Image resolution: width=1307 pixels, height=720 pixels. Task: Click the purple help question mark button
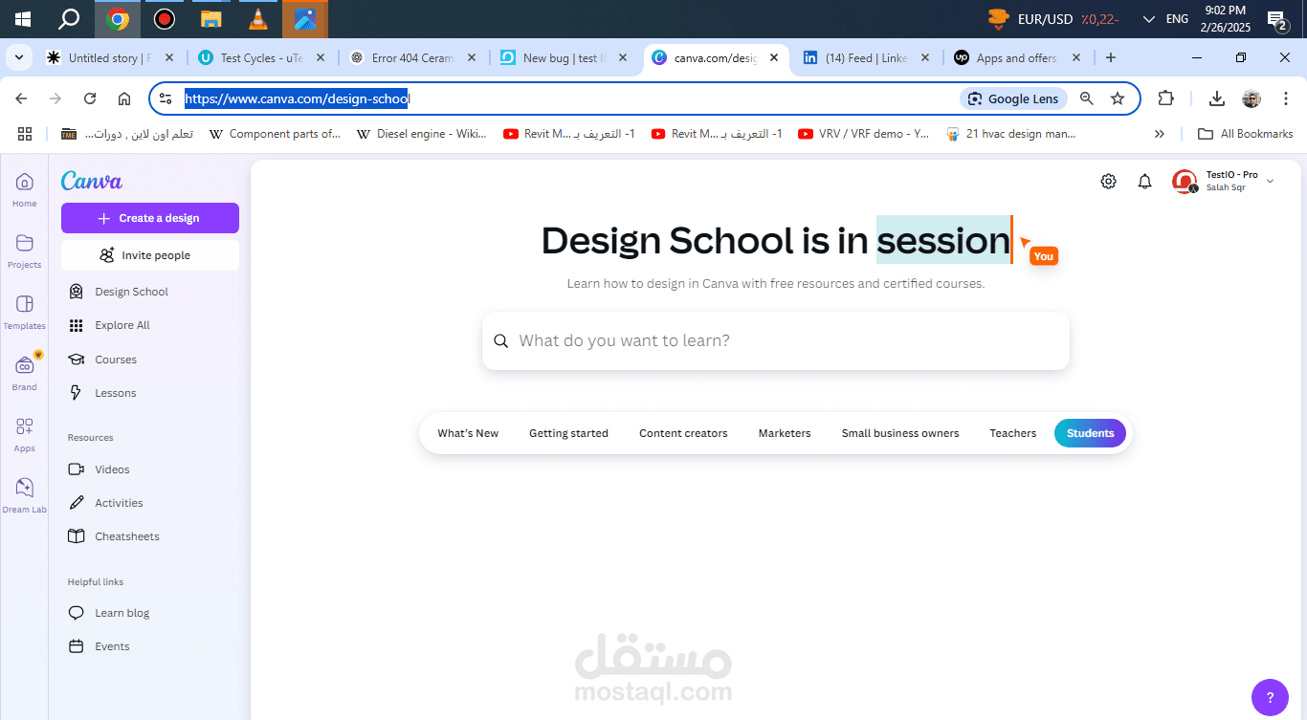point(1270,697)
